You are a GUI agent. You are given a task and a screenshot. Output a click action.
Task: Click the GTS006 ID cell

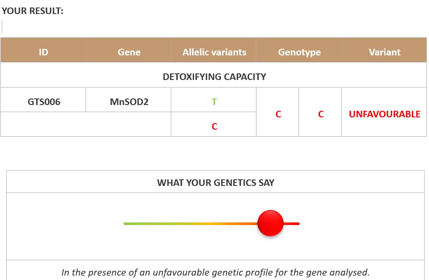tap(43, 102)
